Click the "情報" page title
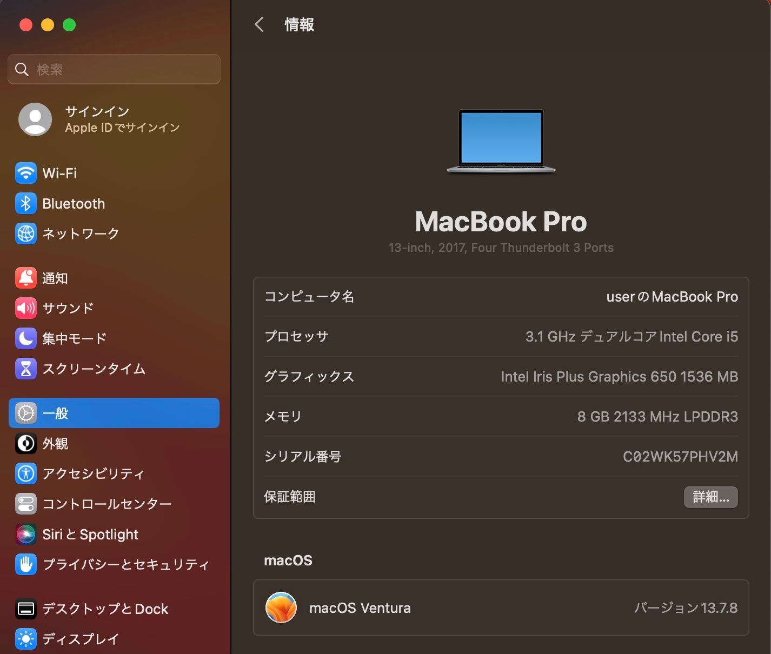Screen dimensions: 771x654 tap(300, 24)
